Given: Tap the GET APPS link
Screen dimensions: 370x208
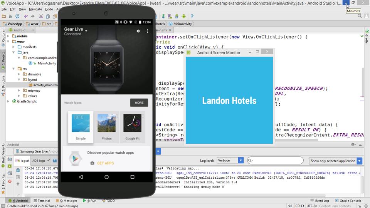Looking at the screenshot, I should 105,163.
